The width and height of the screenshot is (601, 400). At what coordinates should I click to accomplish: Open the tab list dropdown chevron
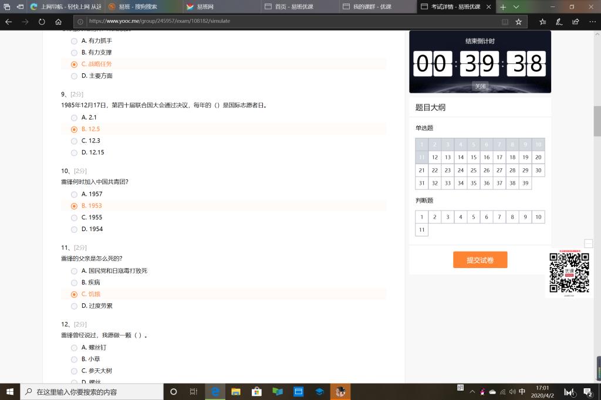[x=516, y=7]
